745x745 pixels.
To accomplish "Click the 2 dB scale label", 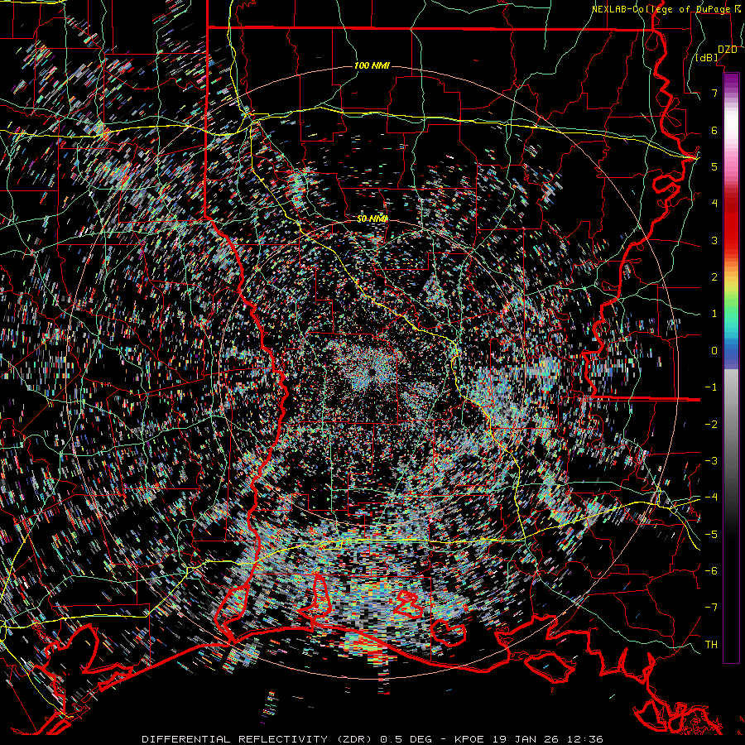I will pos(714,277).
